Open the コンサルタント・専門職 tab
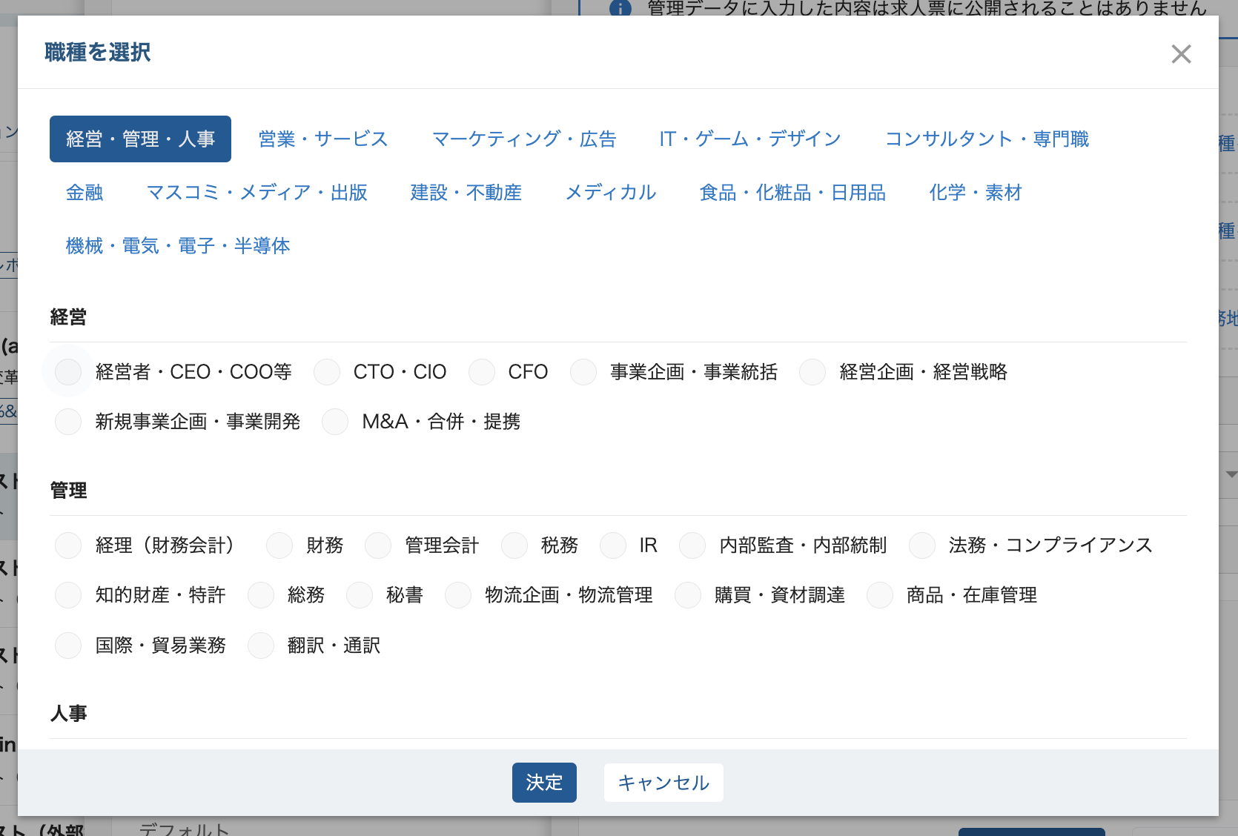This screenshot has height=836, width=1238. pos(987,139)
